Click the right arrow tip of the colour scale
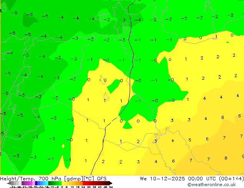The width and height of the screenshot is (244, 188). coord(112,183)
